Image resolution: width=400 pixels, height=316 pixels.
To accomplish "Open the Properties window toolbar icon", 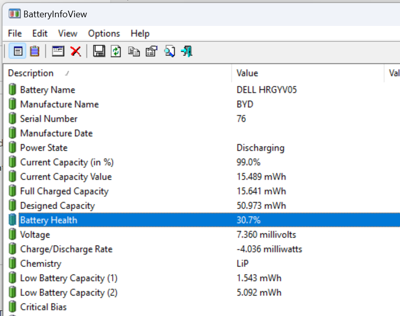I will tap(58, 51).
